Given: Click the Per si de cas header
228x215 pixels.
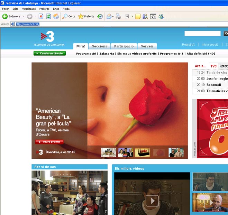Looking at the screenshot, I should [70, 167].
